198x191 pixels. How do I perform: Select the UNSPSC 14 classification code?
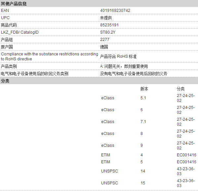click(186, 171)
